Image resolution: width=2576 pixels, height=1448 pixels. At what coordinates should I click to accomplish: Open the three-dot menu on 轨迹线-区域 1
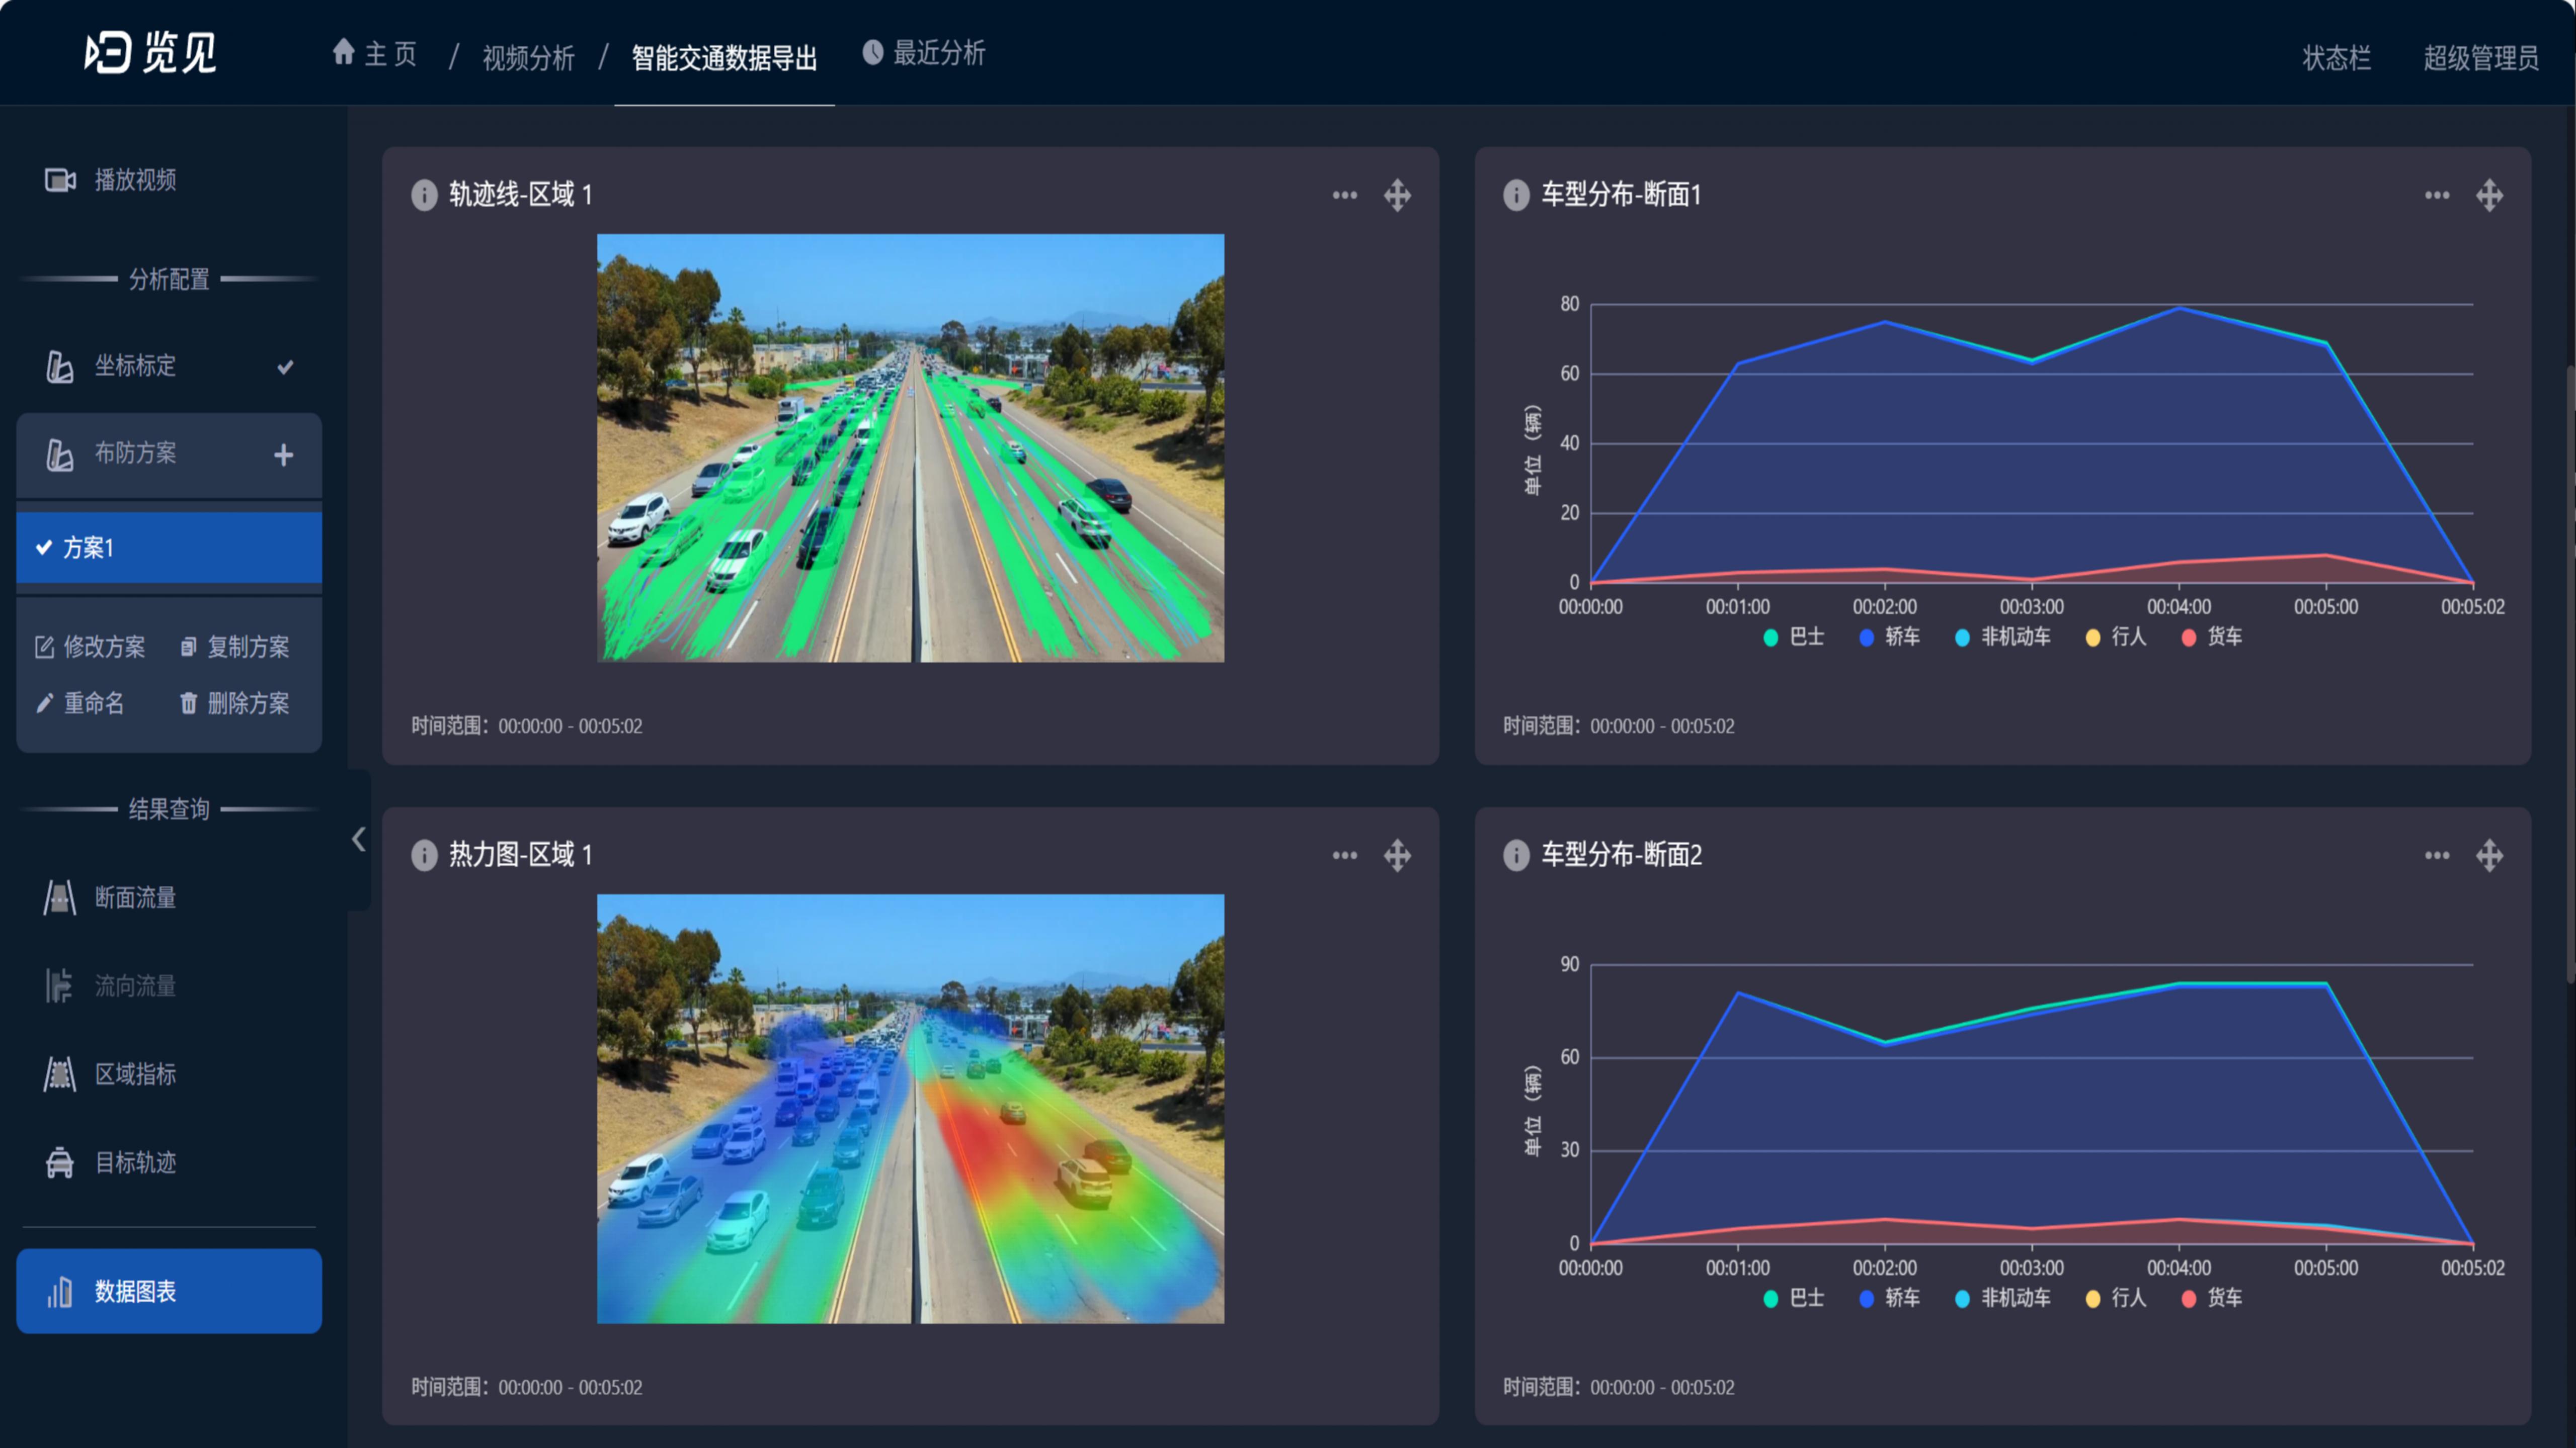(1344, 195)
